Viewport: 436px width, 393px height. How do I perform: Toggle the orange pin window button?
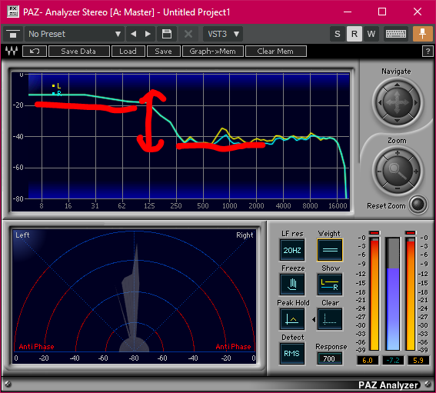point(422,34)
